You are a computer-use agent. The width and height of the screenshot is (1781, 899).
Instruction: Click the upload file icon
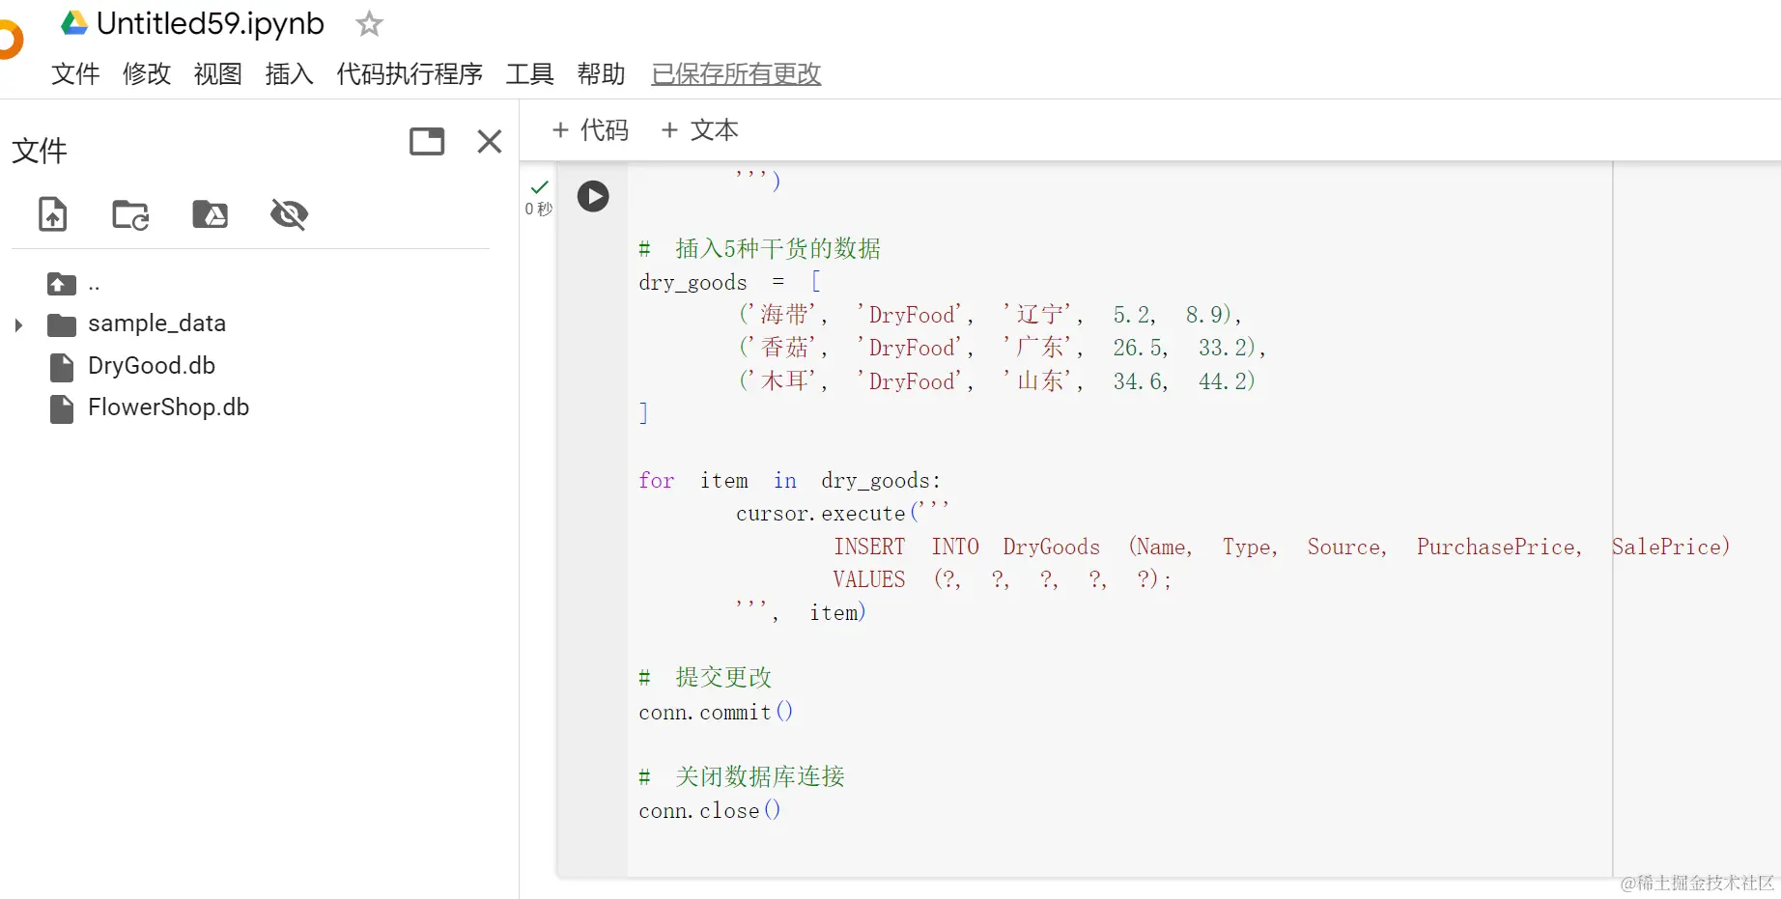53,213
